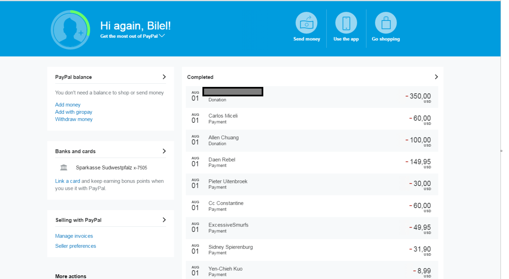509x279 pixels.
Task: Open the Carlos Miceli payment transaction
Action: 312,119
